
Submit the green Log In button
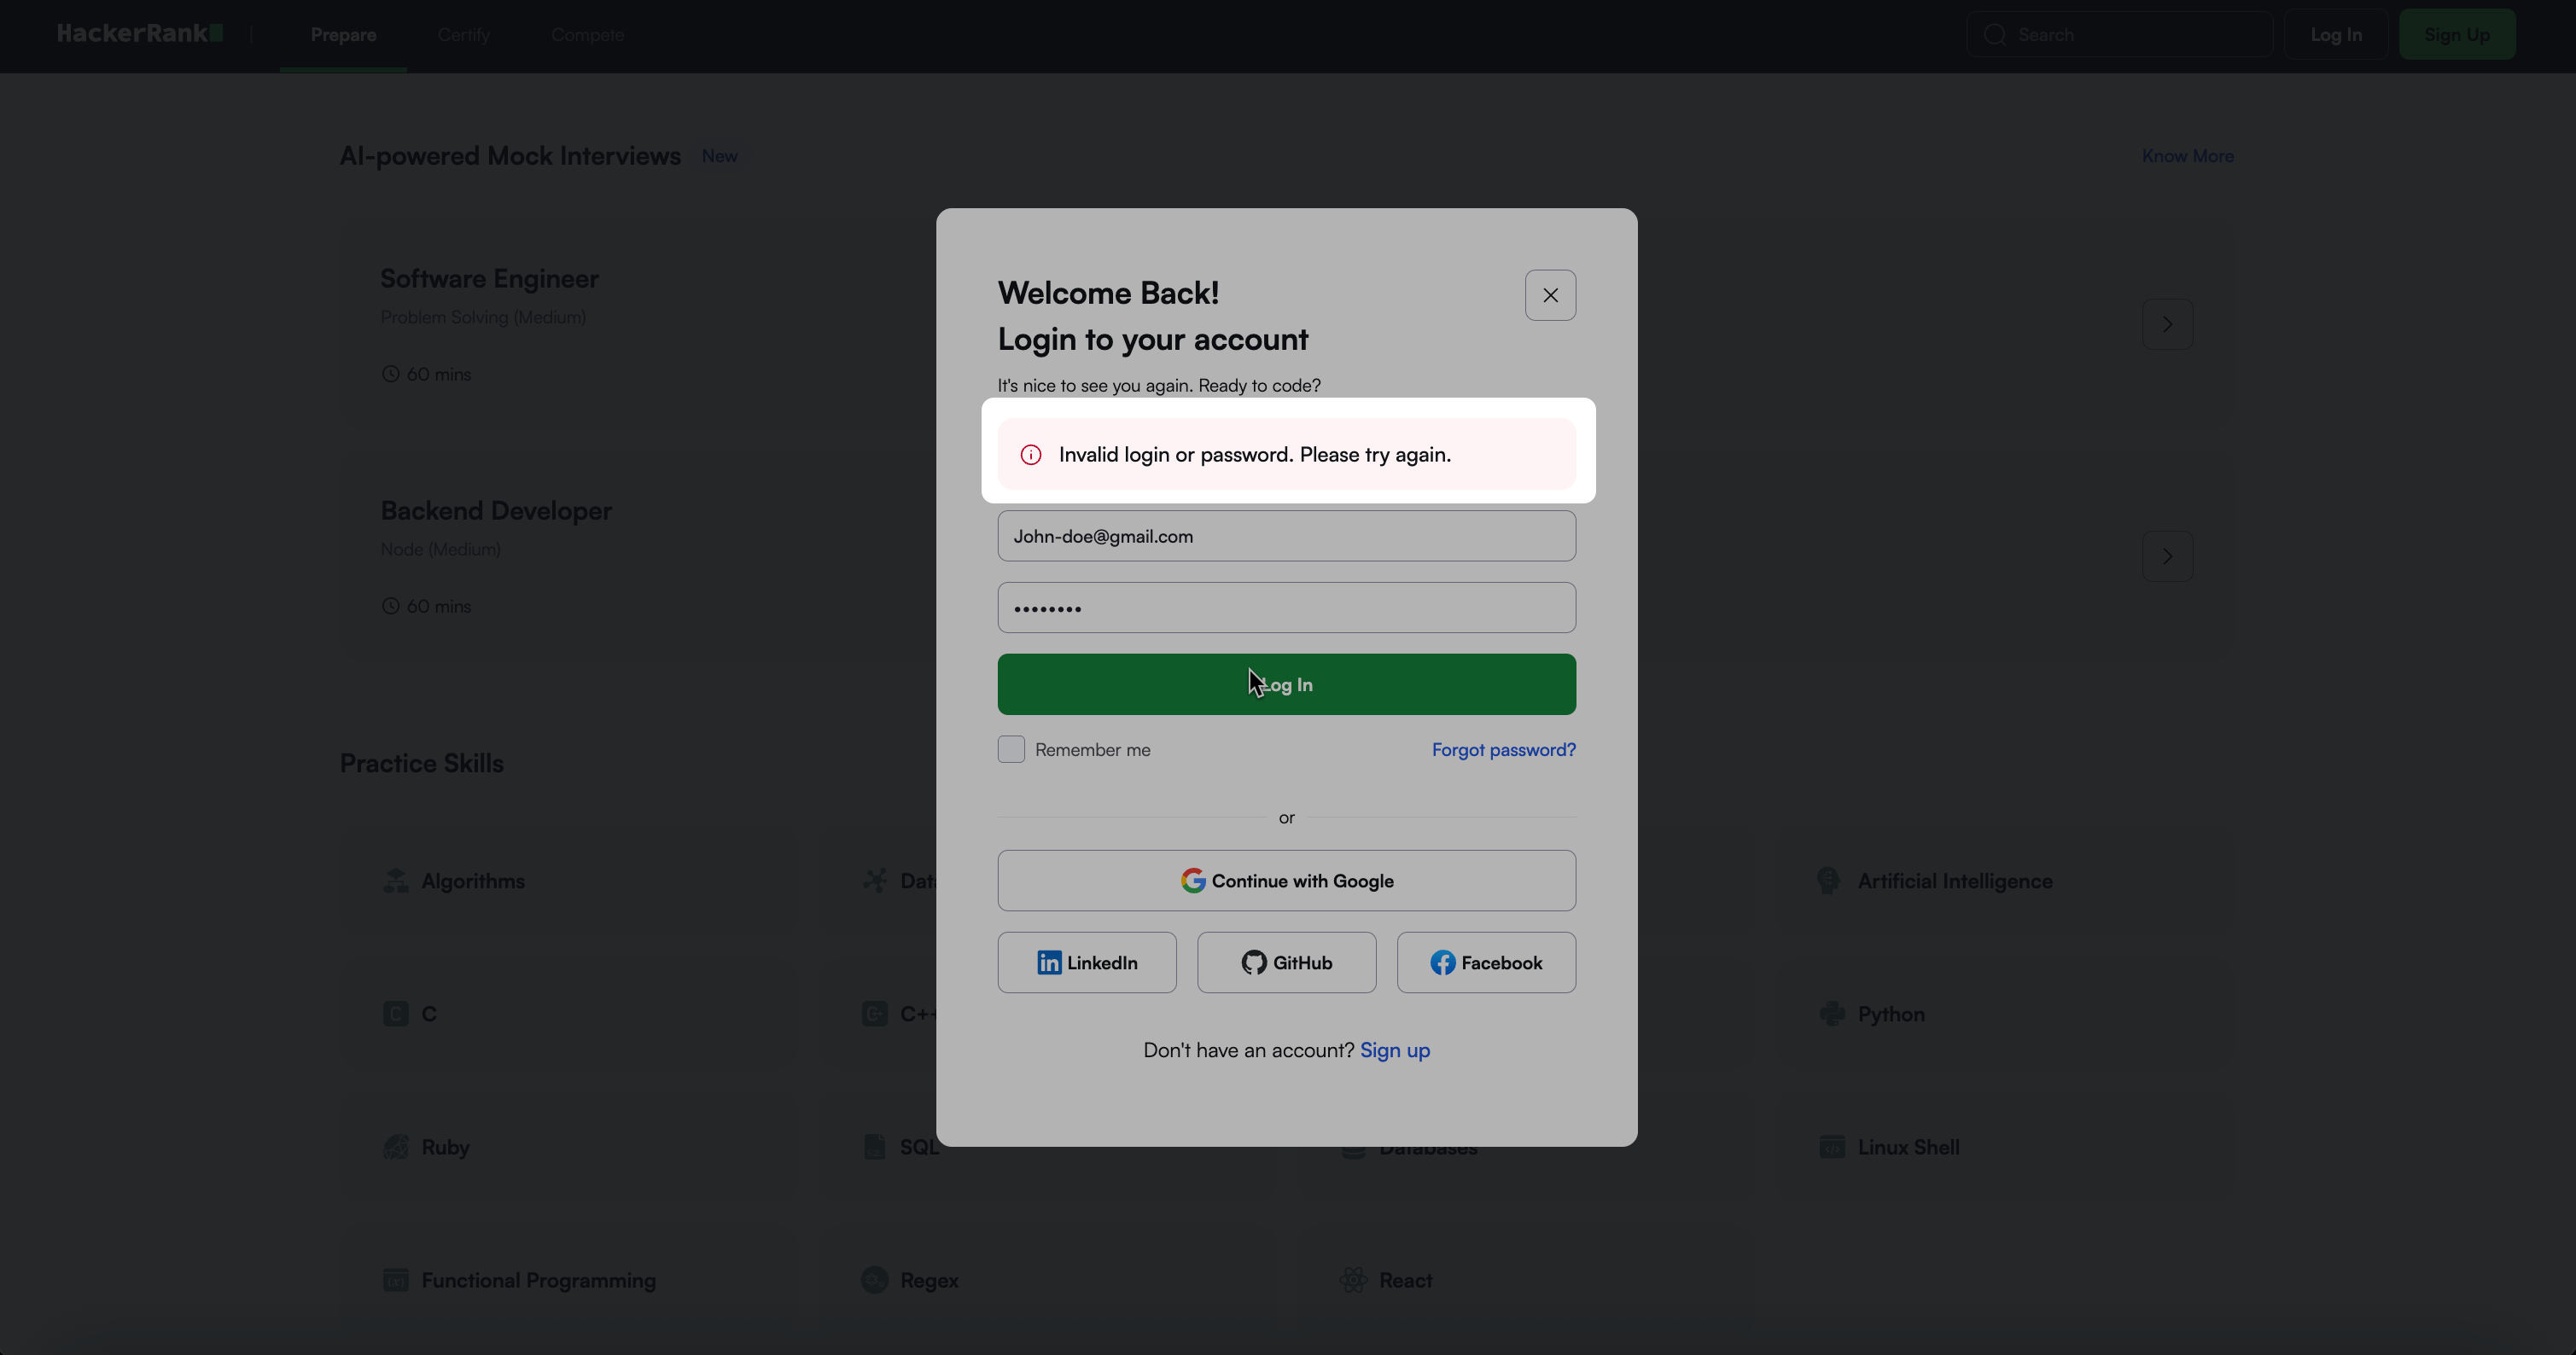(1286, 684)
